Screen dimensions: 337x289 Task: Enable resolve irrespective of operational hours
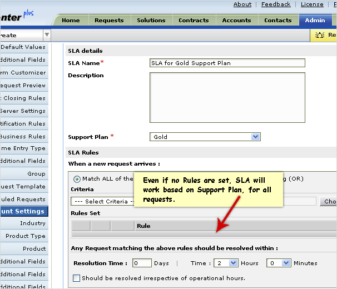click(x=77, y=278)
